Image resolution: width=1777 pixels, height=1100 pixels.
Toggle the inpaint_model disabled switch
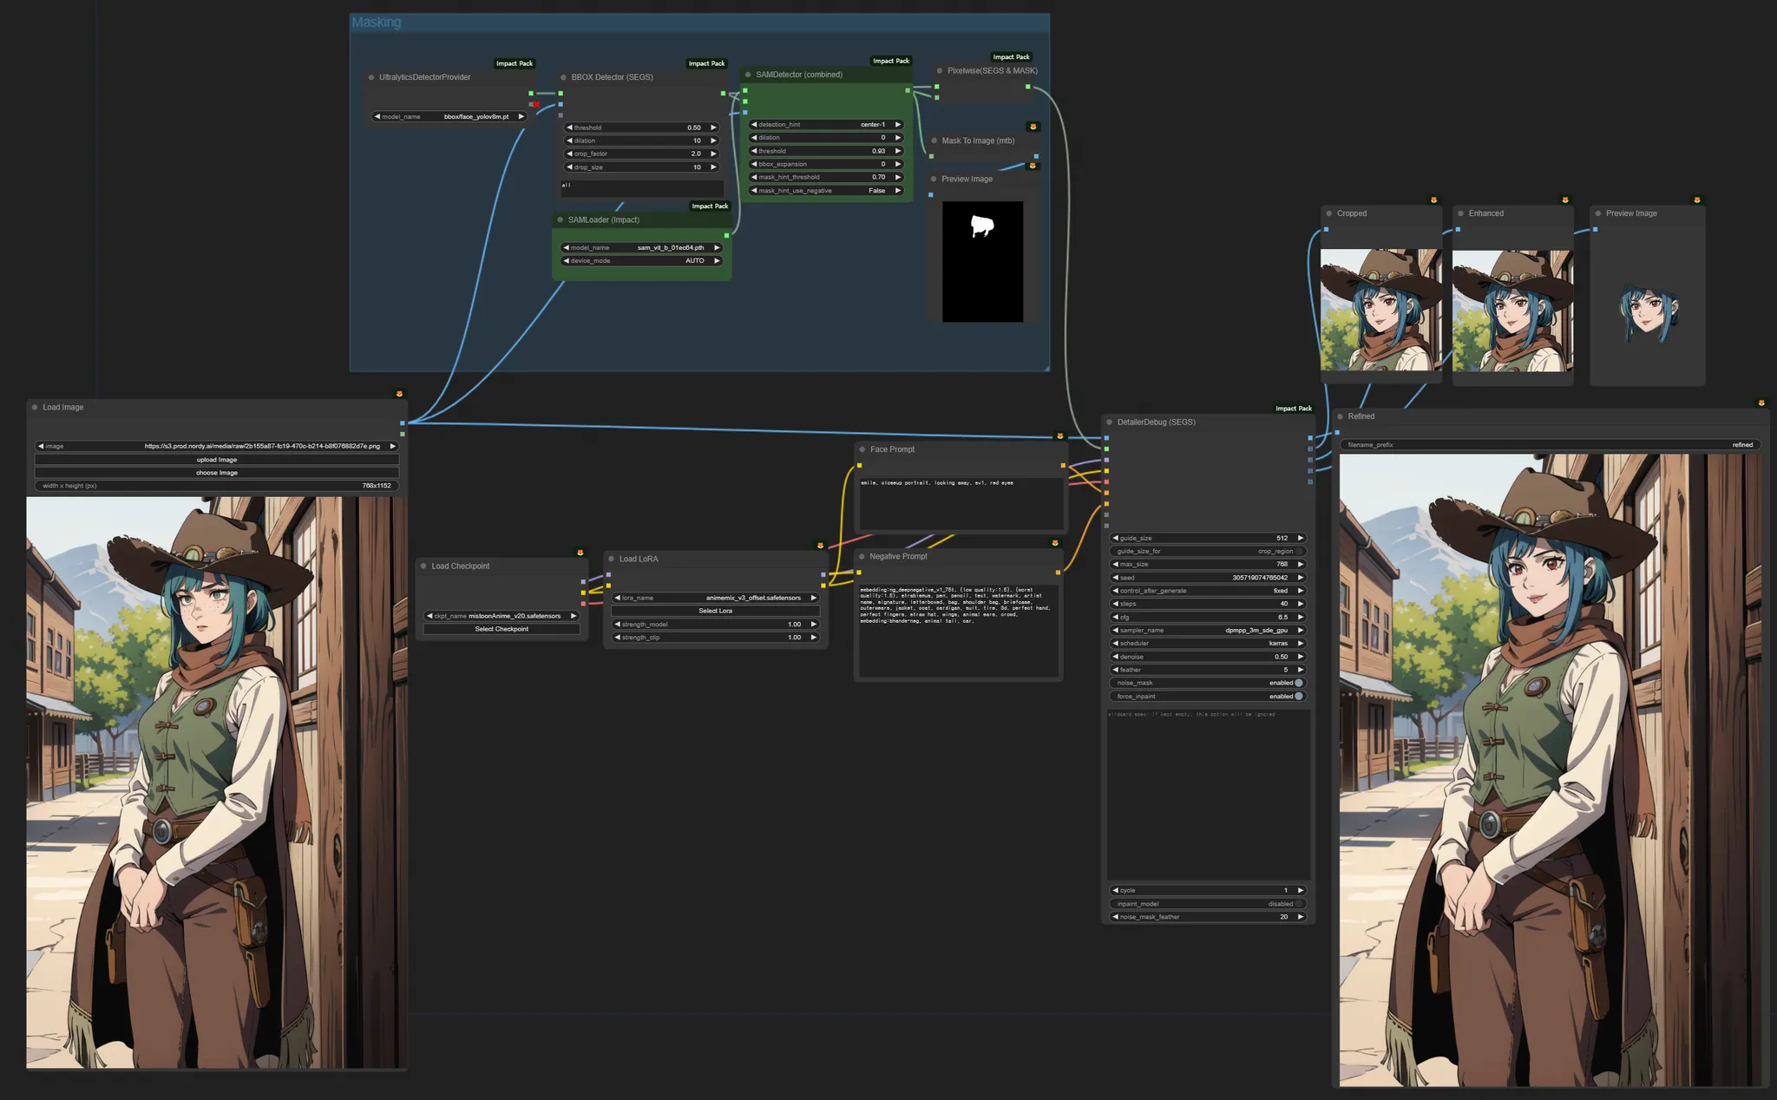pyautogui.click(x=1298, y=904)
